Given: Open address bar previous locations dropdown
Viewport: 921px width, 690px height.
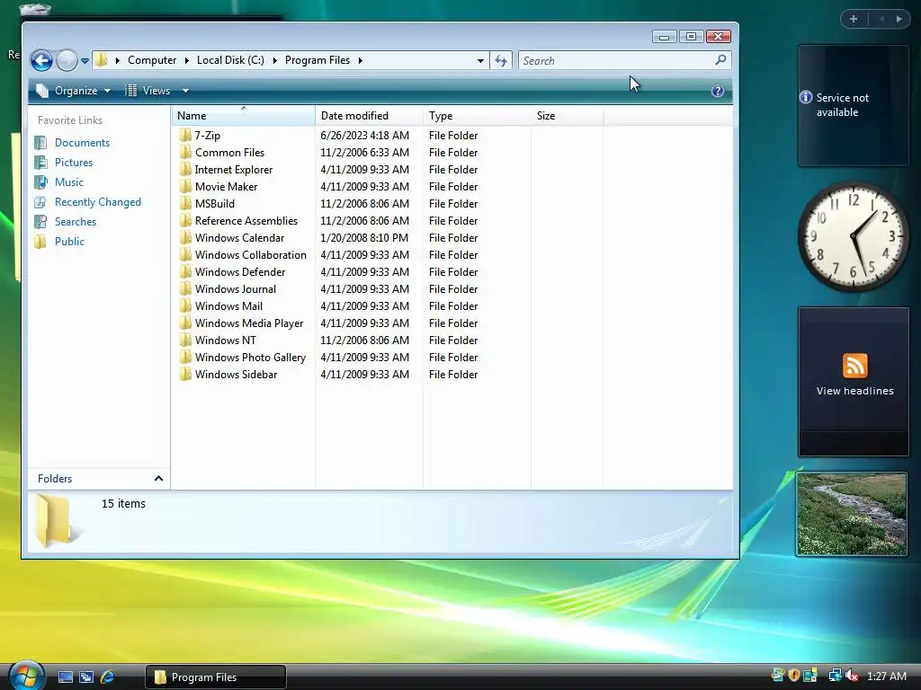Looking at the screenshot, I should pyautogui.click(x=480, y=60).
